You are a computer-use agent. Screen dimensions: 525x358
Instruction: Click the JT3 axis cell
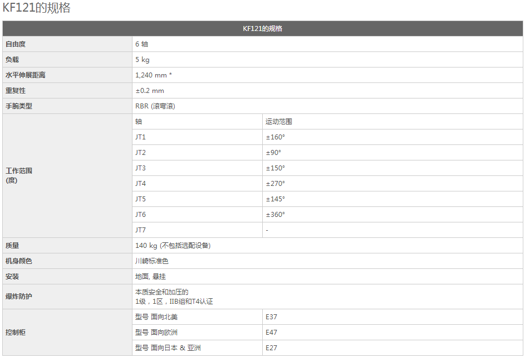(x=141, y=168)
